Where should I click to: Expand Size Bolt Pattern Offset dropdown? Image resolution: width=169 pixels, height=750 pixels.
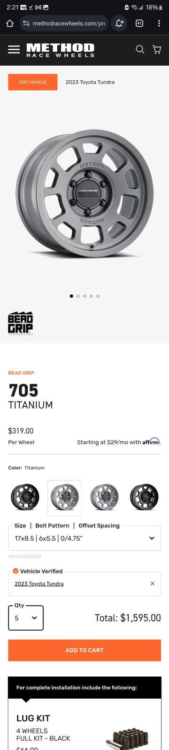pos(84,538)
